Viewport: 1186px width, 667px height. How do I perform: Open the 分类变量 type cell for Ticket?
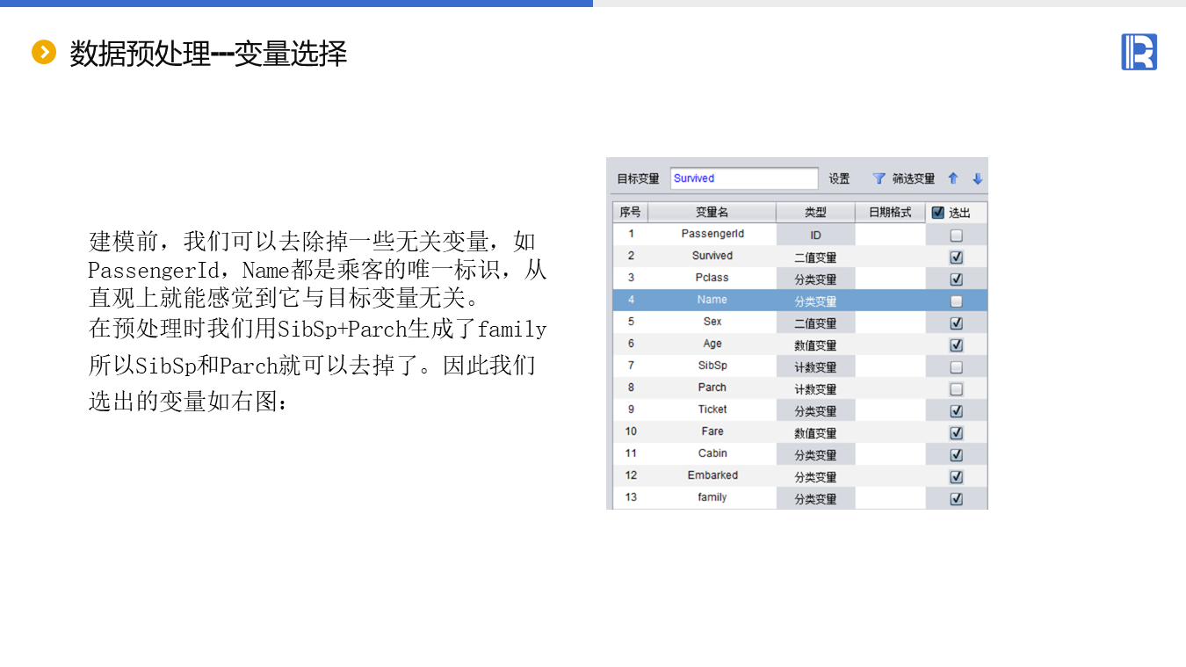click(x=816, y=411)
